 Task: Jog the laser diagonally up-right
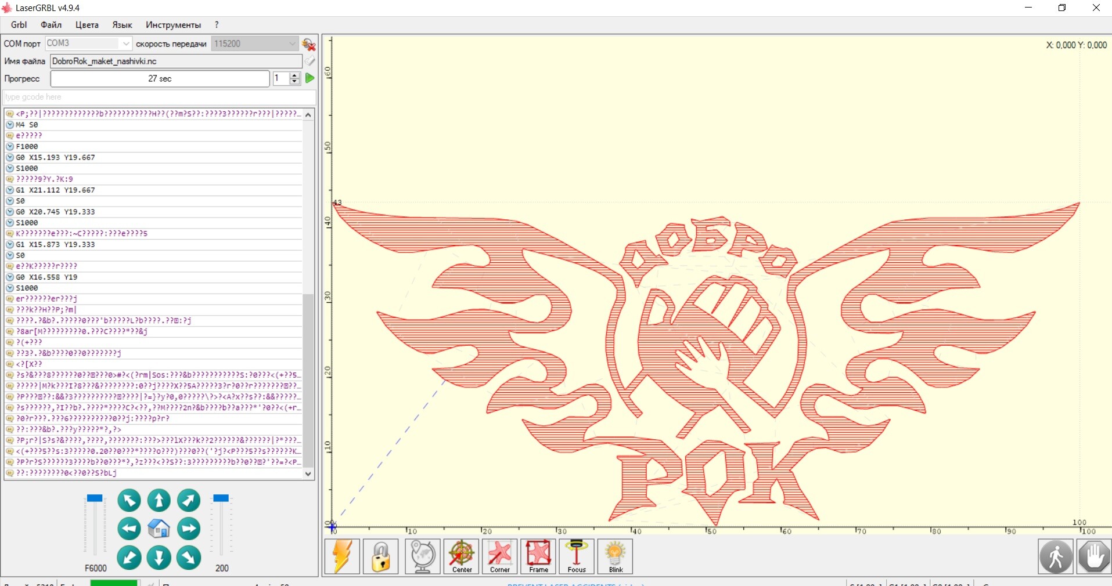click(x=188, y=500)
